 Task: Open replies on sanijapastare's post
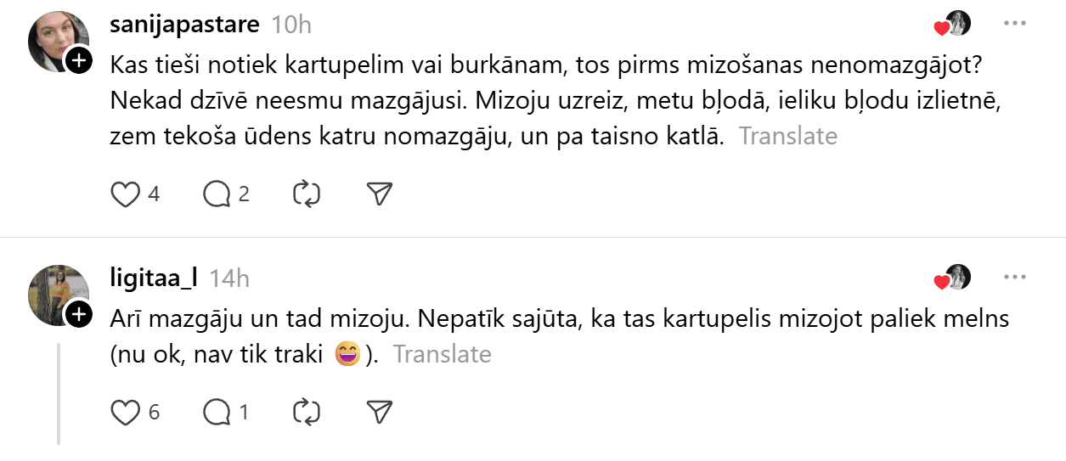[217, 194]
